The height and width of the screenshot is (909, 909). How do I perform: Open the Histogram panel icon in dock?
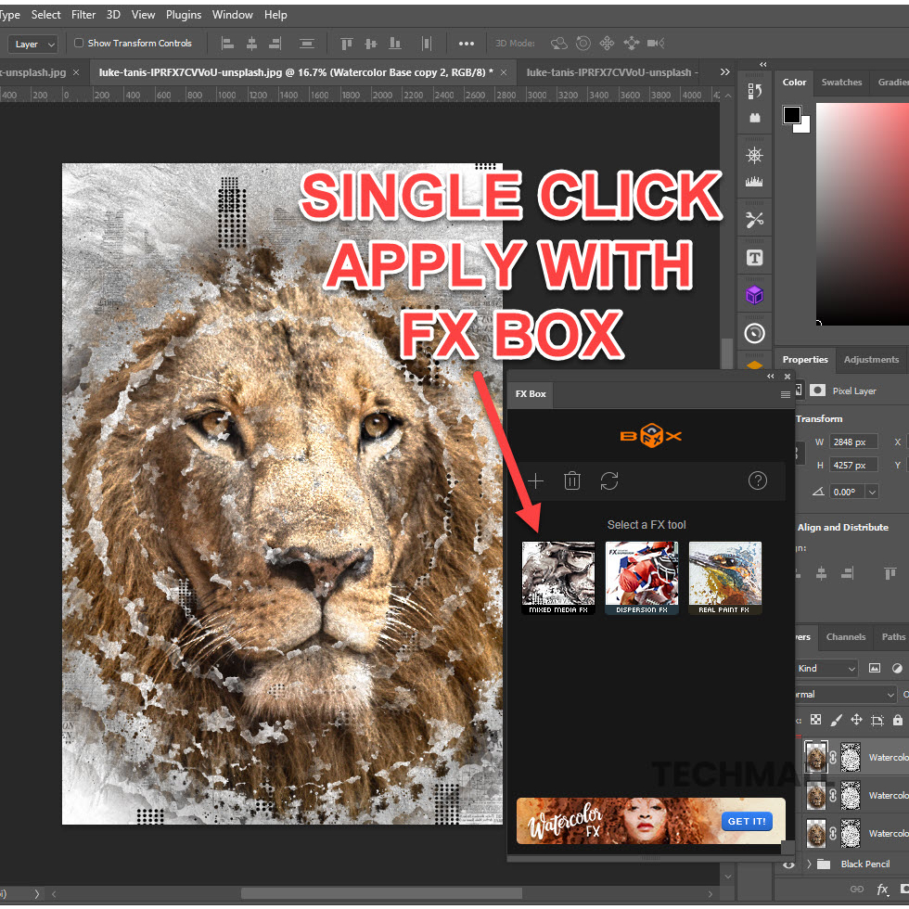click(754, 182)
